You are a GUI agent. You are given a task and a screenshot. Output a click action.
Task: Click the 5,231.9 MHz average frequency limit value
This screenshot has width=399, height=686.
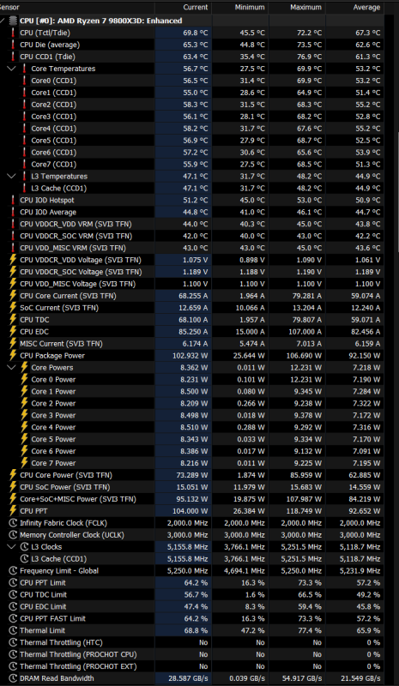359,570
